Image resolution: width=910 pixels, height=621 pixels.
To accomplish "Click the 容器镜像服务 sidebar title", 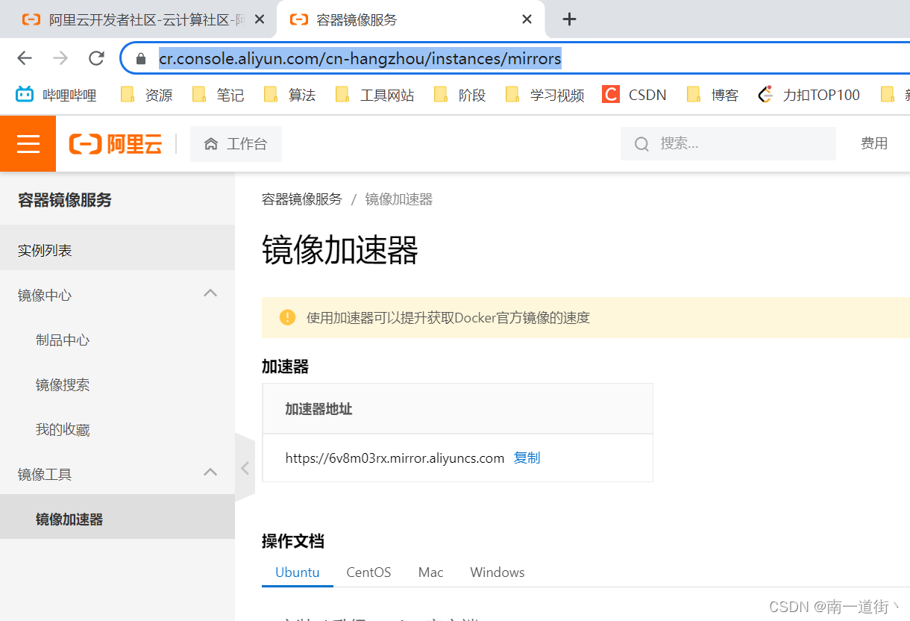I will pyautogui.click(x=65, y=200).
